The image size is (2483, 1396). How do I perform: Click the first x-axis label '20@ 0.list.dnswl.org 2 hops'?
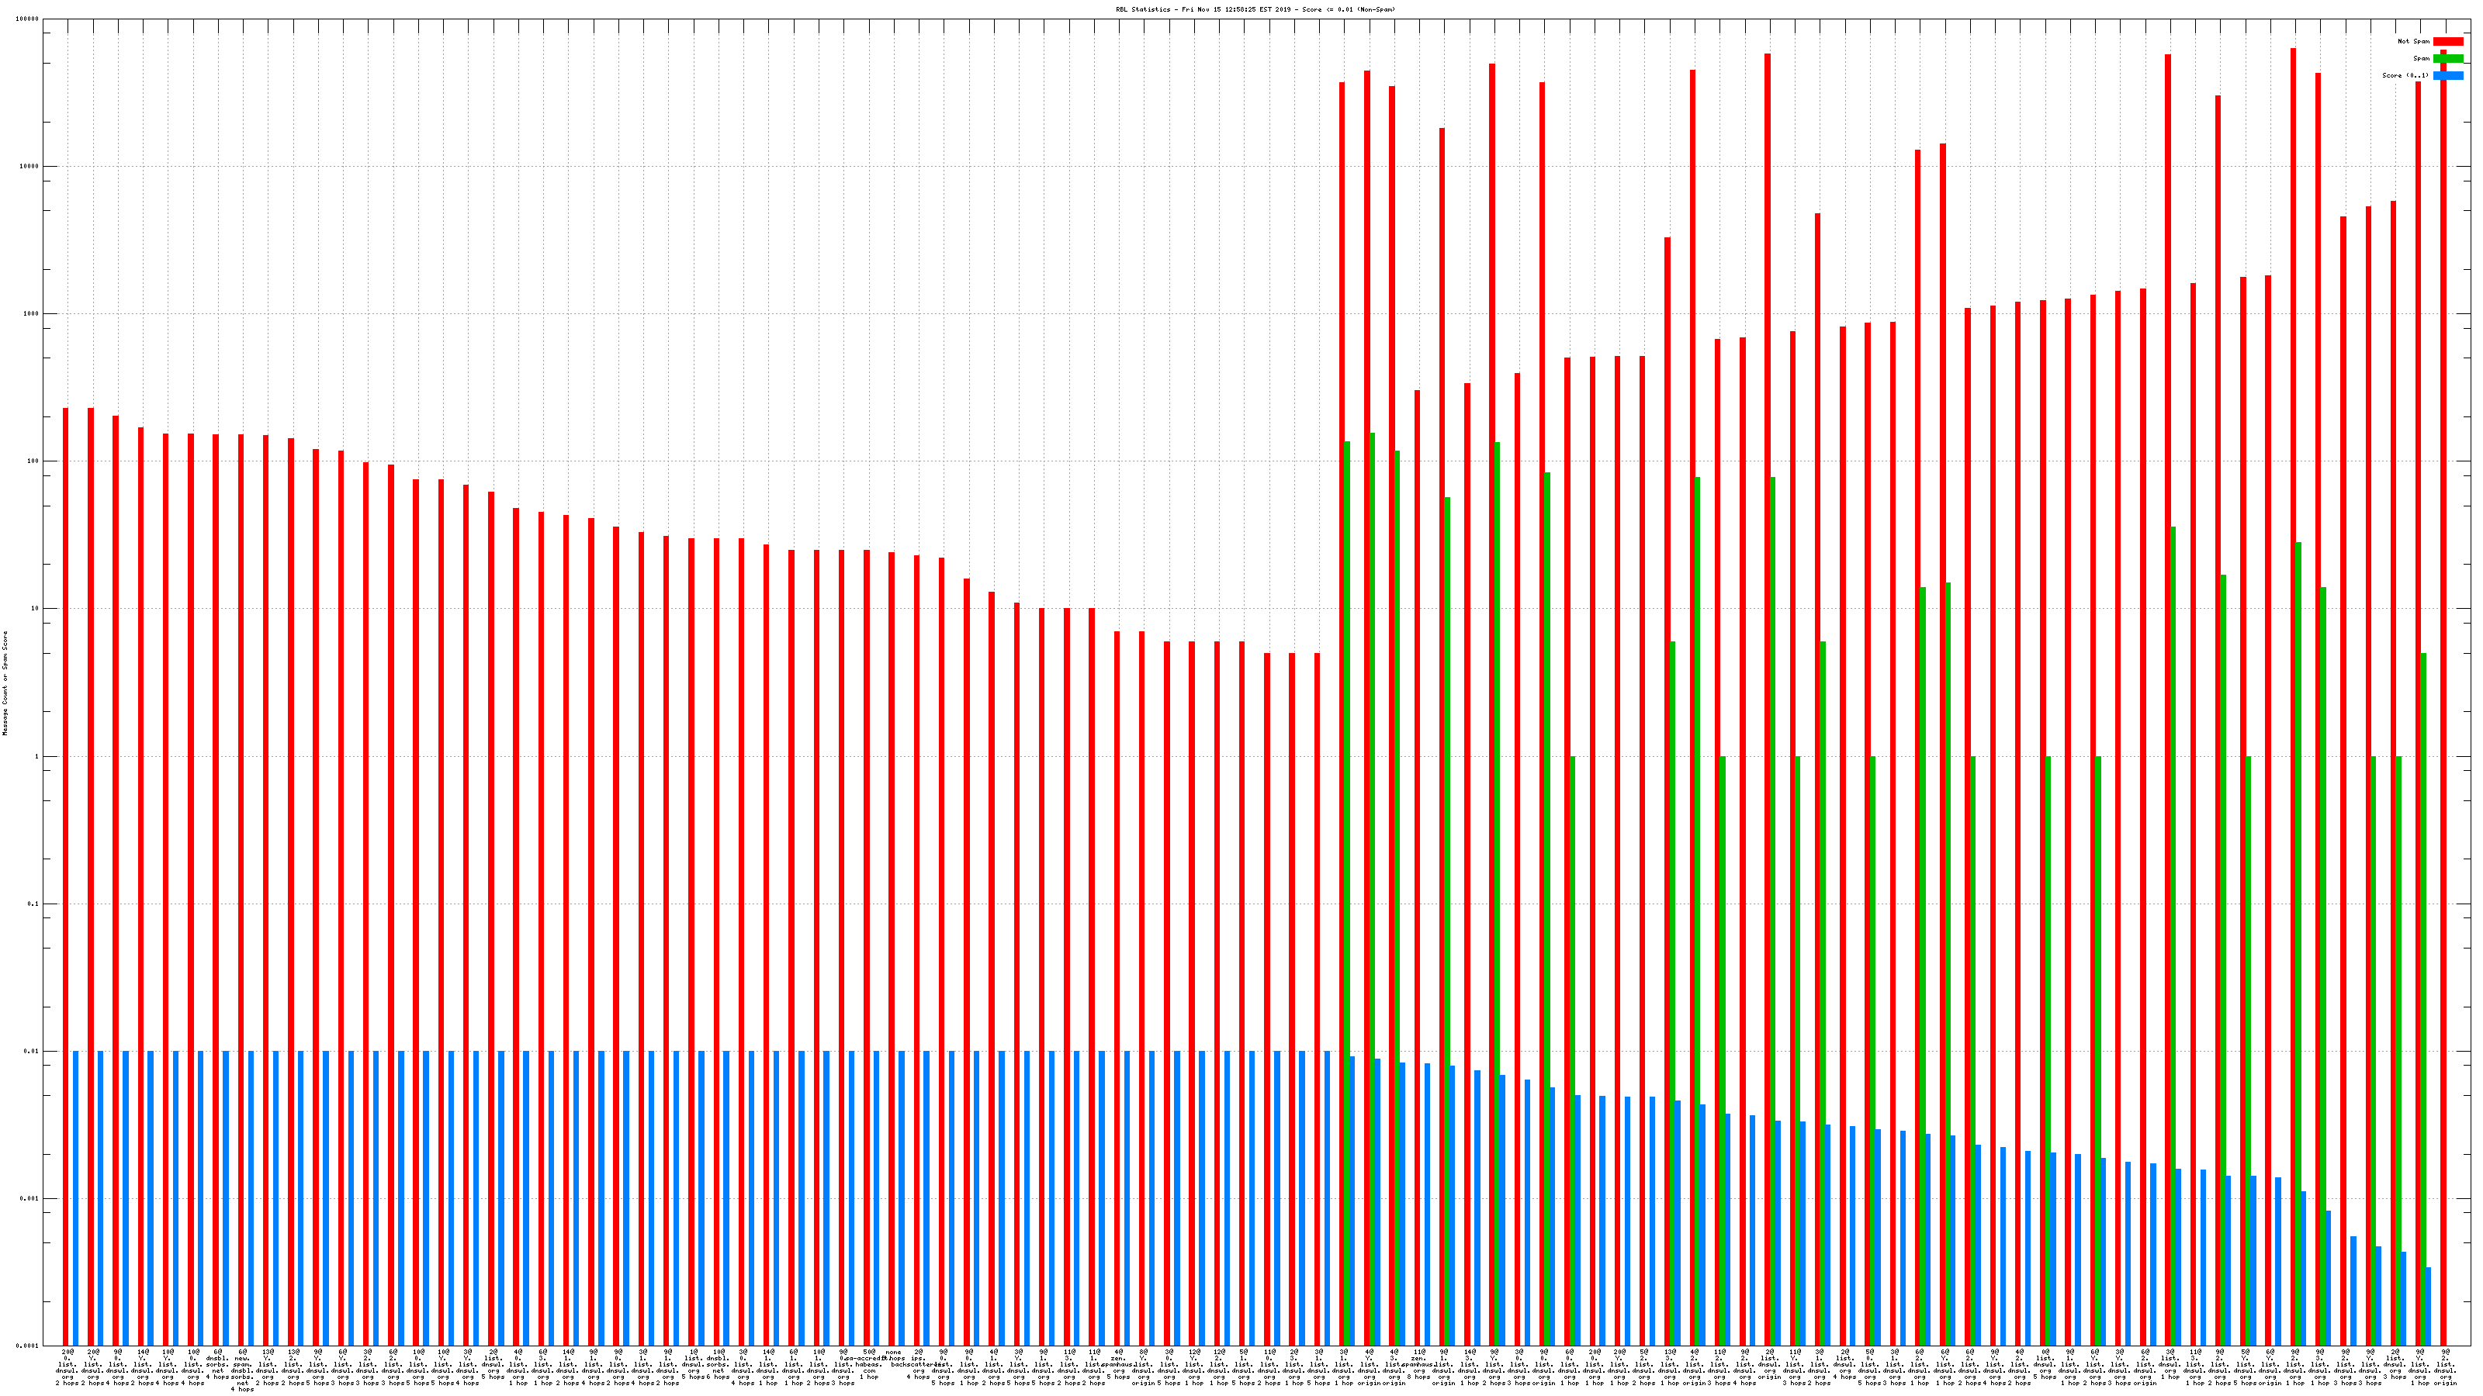coord(67,1368)
